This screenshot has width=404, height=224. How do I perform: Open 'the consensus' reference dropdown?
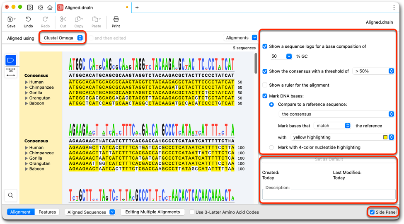[x=336, y=114]
